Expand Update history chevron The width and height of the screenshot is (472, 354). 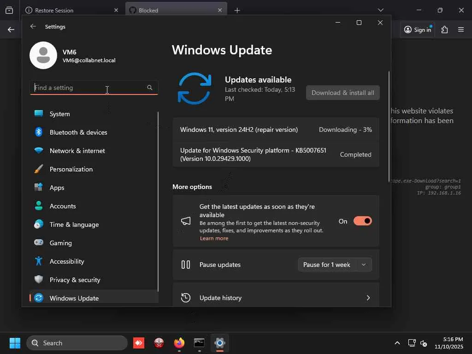click(368, 298)
